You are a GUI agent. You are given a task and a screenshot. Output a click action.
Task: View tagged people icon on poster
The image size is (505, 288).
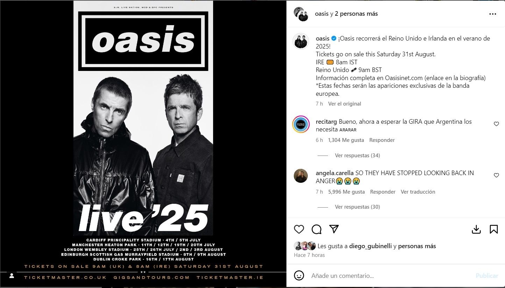12,276
